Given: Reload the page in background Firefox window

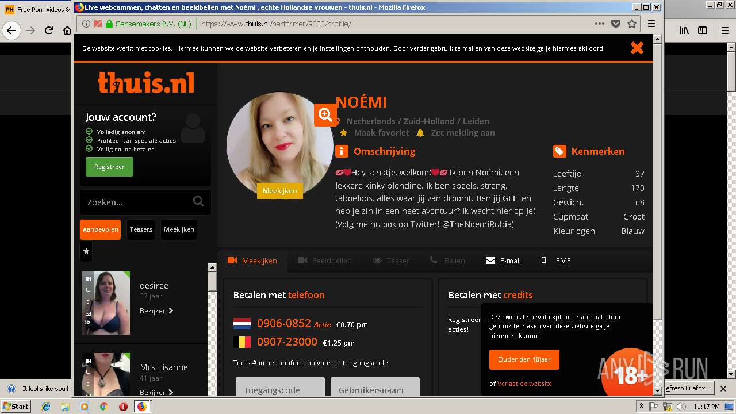Looking at the screenshot, I should pos(49,30).
